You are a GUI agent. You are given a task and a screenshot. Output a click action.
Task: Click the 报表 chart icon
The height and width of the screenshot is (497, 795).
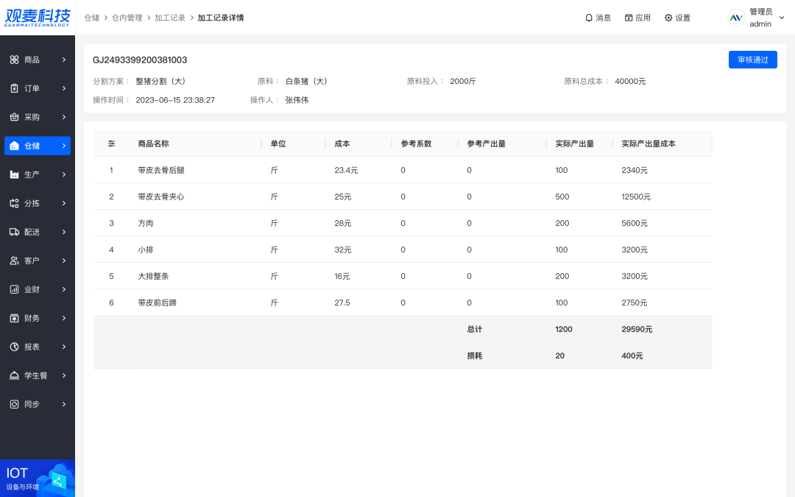[x=14, y=347]
